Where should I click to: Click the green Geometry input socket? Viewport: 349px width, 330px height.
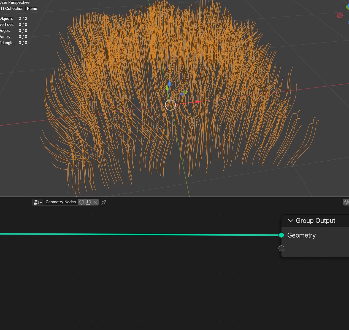(x=281, y=235)
